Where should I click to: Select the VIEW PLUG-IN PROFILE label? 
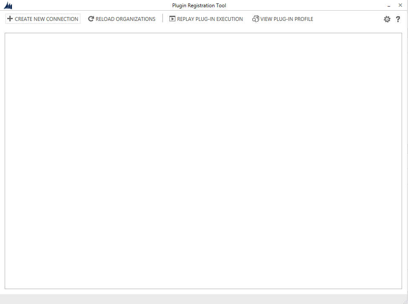pyautogui.click(x=287, y=19)
